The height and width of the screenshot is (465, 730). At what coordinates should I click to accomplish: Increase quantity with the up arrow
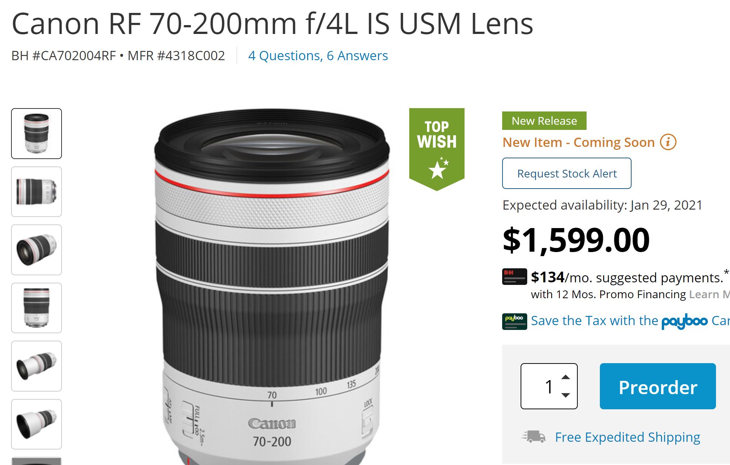566,377
